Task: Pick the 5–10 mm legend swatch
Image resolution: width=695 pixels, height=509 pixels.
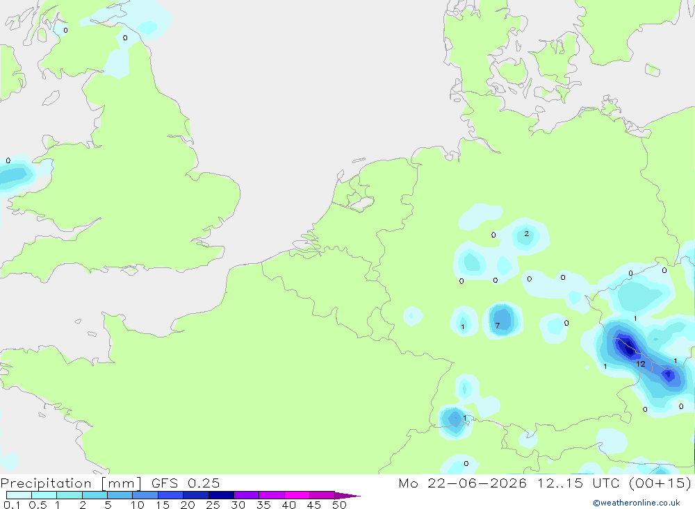Action: pyautogui.click(x=120, y=495)
